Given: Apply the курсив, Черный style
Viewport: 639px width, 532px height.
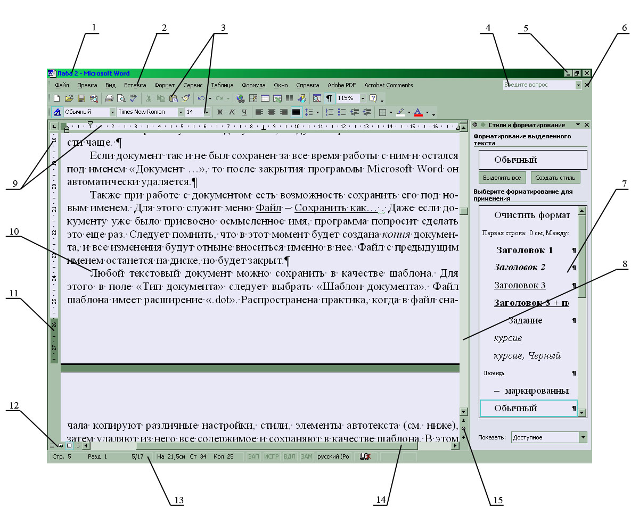Looking at the screenshot, I should click(x=528, y=355).
